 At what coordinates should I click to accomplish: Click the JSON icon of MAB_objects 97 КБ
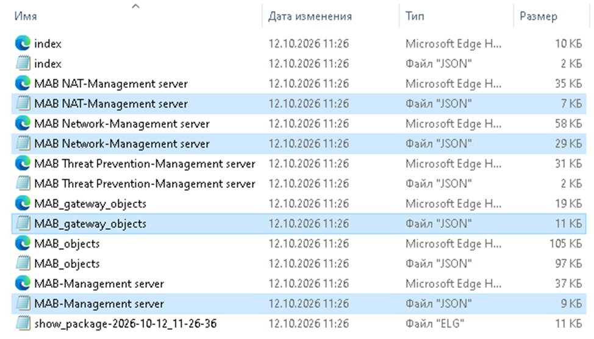point(23,263)
